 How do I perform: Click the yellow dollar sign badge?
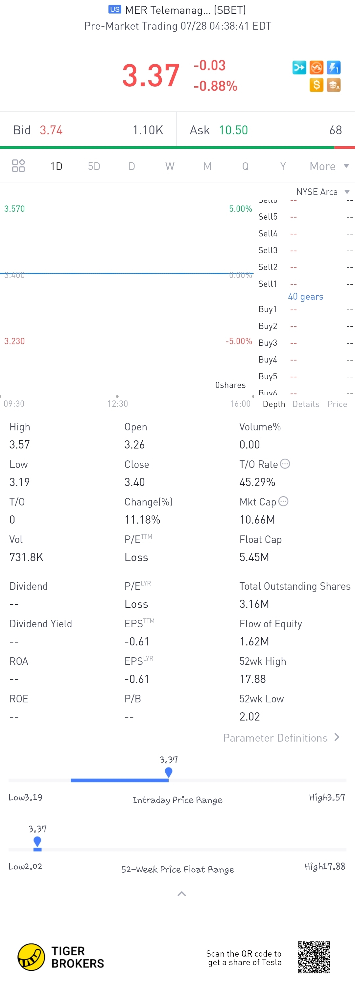point(317,85)
